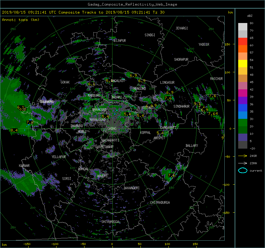Click the RAMDURG city label
Viewport: 265px width, 248px height.
point(94,96)
